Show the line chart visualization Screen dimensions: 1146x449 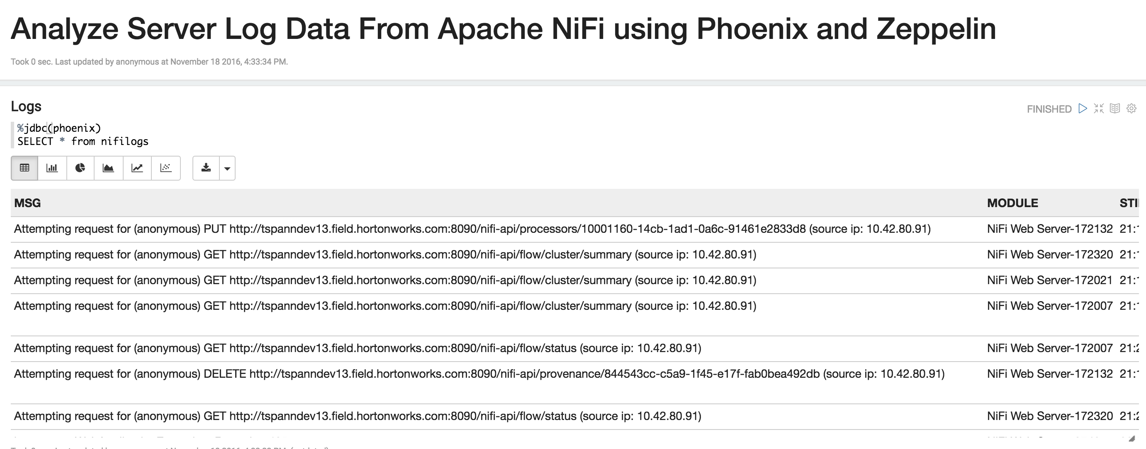(137, 168)
